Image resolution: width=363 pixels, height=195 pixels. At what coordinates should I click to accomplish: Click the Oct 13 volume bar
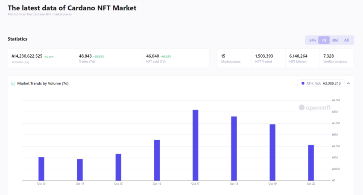(41, 169)
